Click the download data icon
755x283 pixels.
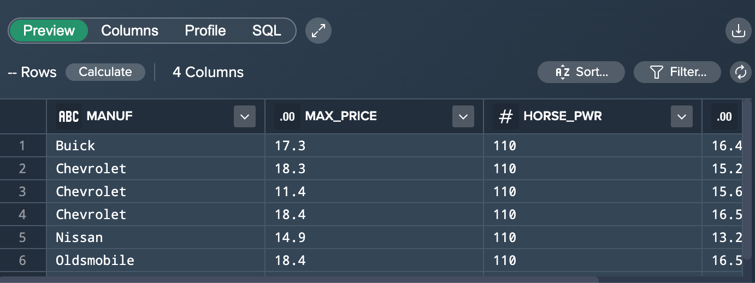click(x=738, y=31)
